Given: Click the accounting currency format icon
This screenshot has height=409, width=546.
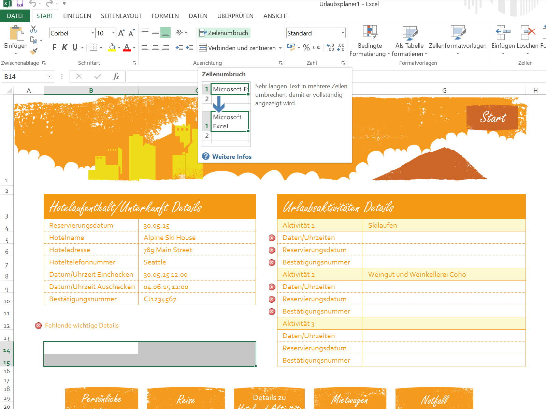Looking at the screenshot, I should click(x=291, y=47).
